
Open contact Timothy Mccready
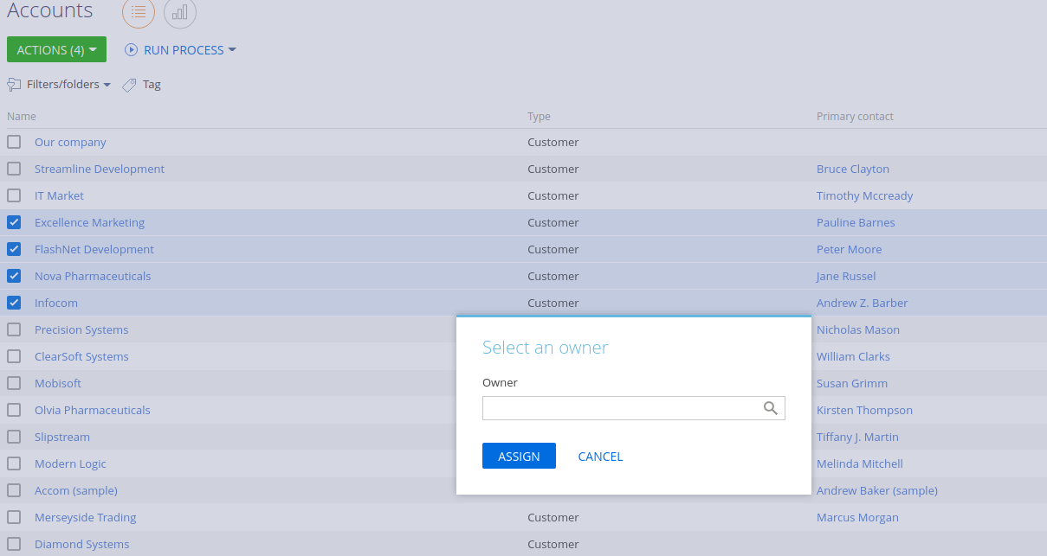[x=864, y=195]
